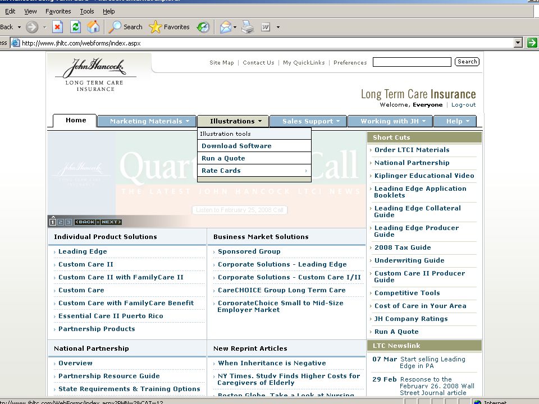This screenshot has width=539, height=404.
Task: Print the page with printer icon
Action: click(248, 27)
